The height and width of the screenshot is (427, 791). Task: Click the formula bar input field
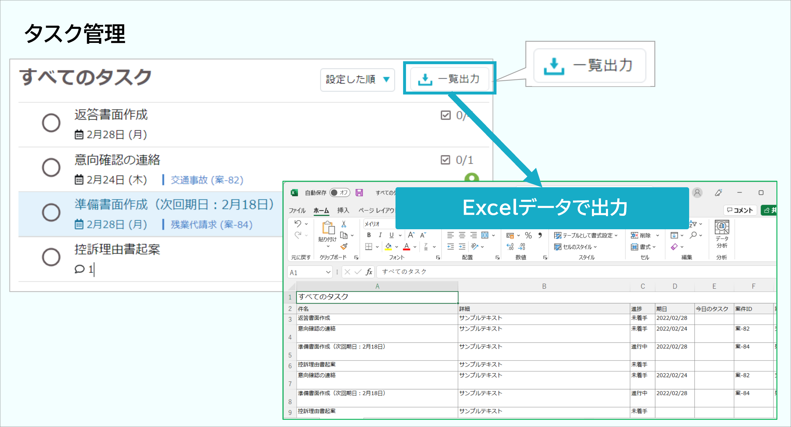[x=576, y=272]
